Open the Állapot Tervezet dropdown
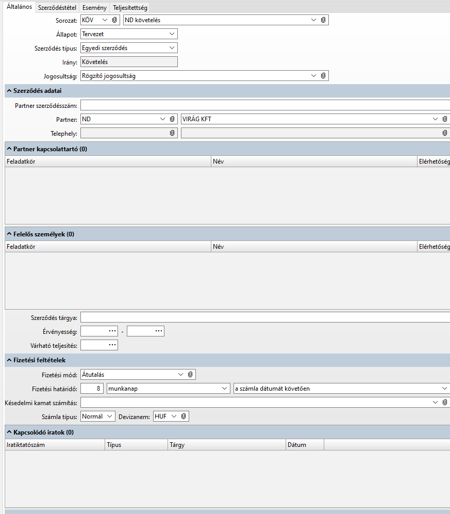The width and height of the screenshot is (450, 514). coord(172,34)
